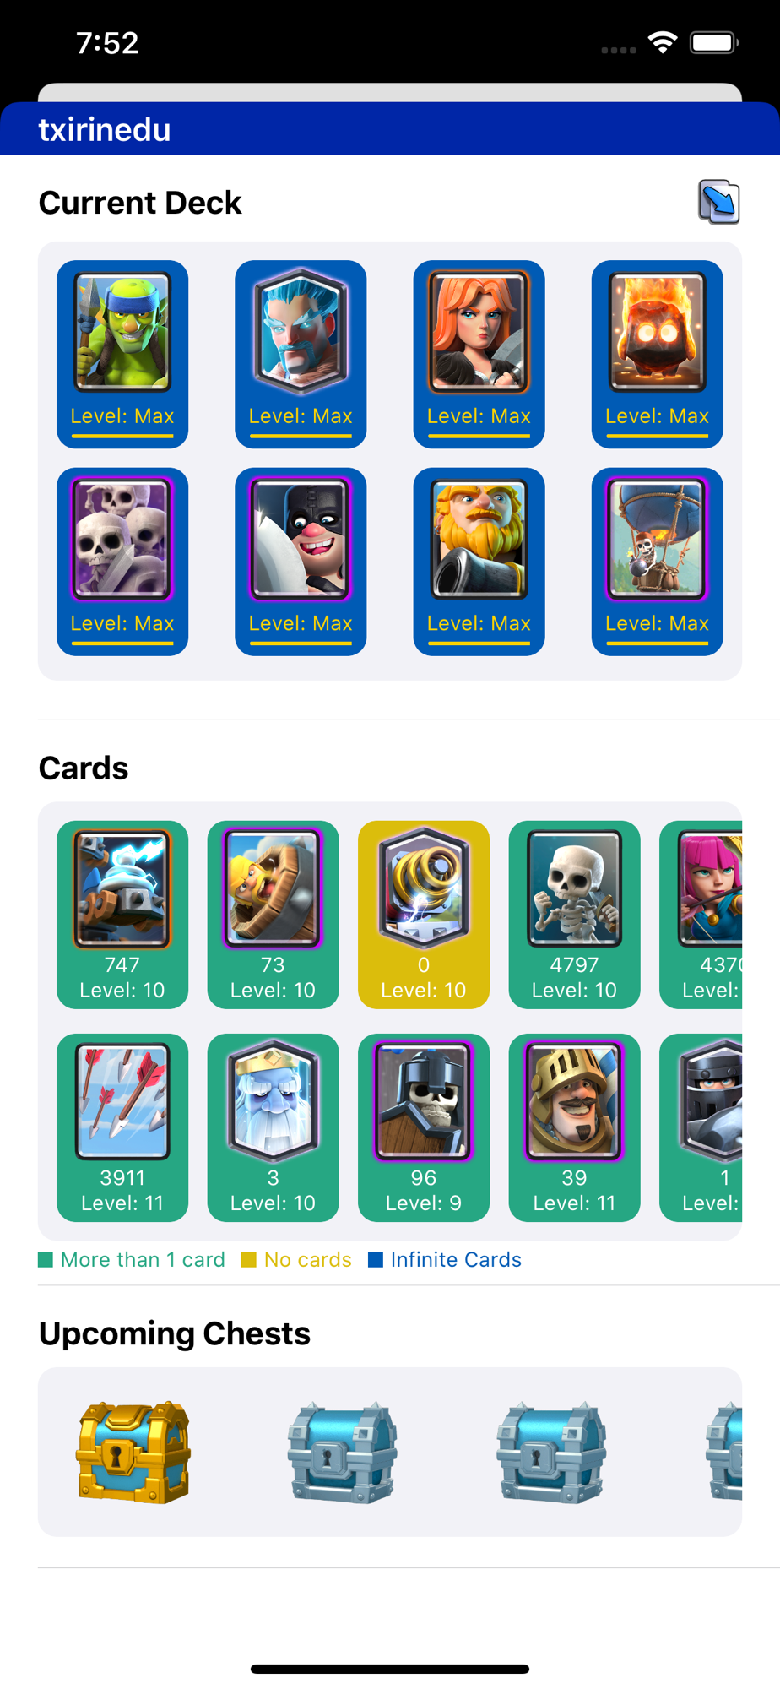Tap the Zappies card with 747 count
Screen dimensions: 780x1689
point(122,915)
